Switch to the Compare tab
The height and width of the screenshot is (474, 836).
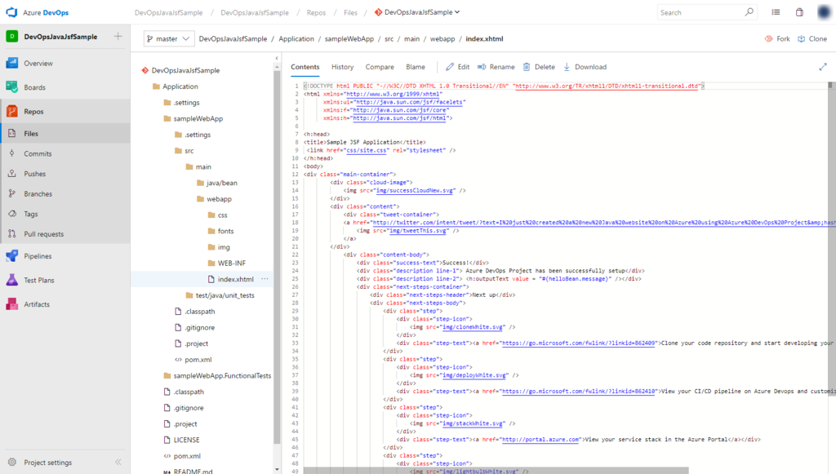pyautogui.click(x=380, y=67)
